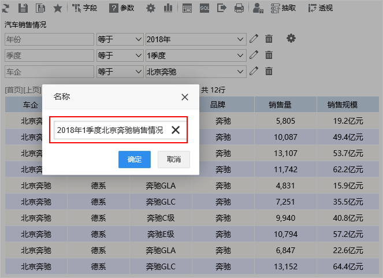Click the cell 22.6亿元
The width and height of the screenshot is (383, 278).
tap(348, 250)
